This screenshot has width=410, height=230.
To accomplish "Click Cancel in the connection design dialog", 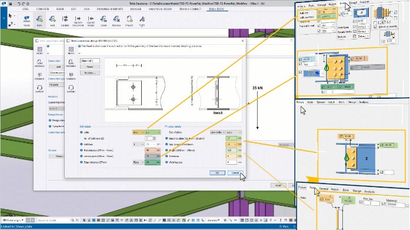I will pyautogui.click(x=235, y=173).
